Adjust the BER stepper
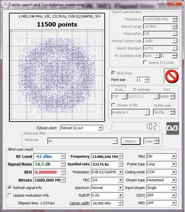Screen dimensions: 185x212 (63, 172)
